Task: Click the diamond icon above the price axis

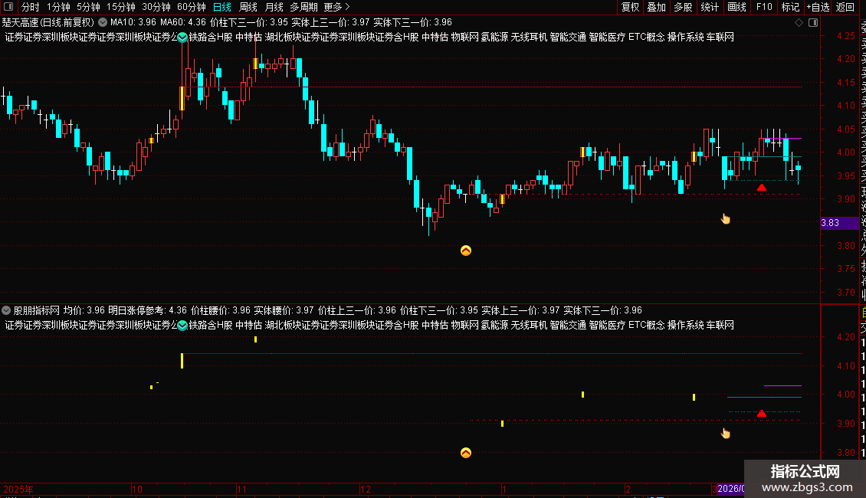Action: click(x=799, y=23)
